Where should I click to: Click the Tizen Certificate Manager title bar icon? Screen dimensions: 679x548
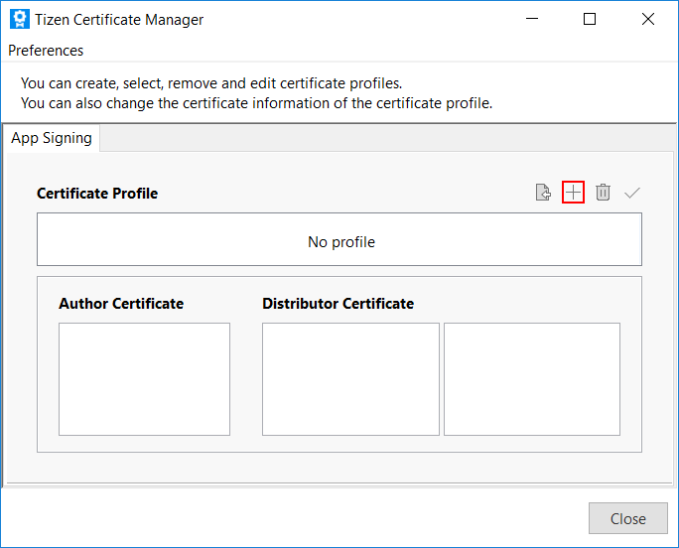(x=19, y=19)
